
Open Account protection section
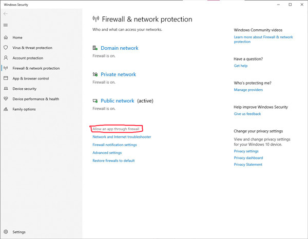pyautogui.click(x=28, y=58)
